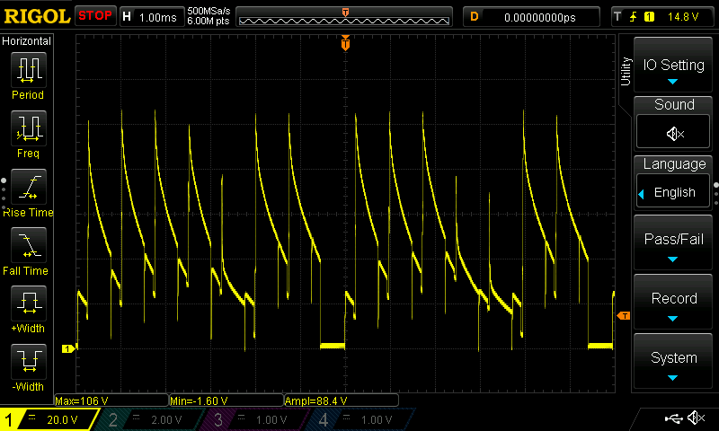Click the 500MSa/s sample rate readout
The image size is (719, 431).
(x=209, y=11)
